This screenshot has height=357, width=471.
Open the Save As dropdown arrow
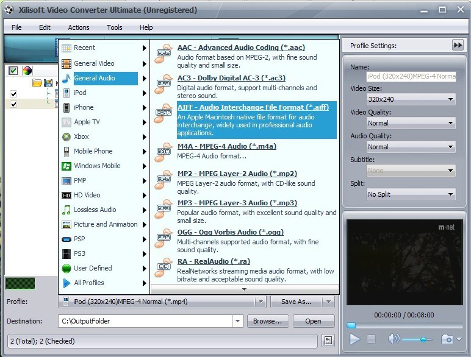[328, 302]
